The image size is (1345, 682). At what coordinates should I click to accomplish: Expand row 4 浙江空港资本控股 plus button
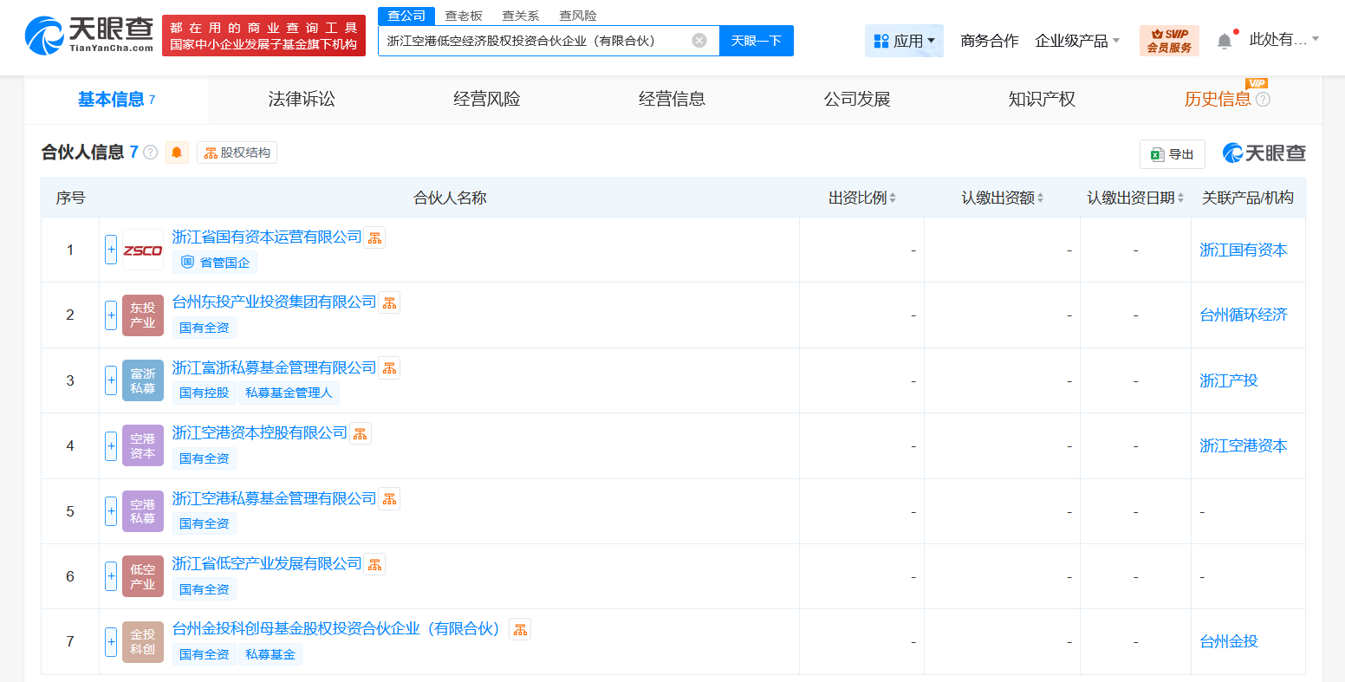(x=111, y=445)
